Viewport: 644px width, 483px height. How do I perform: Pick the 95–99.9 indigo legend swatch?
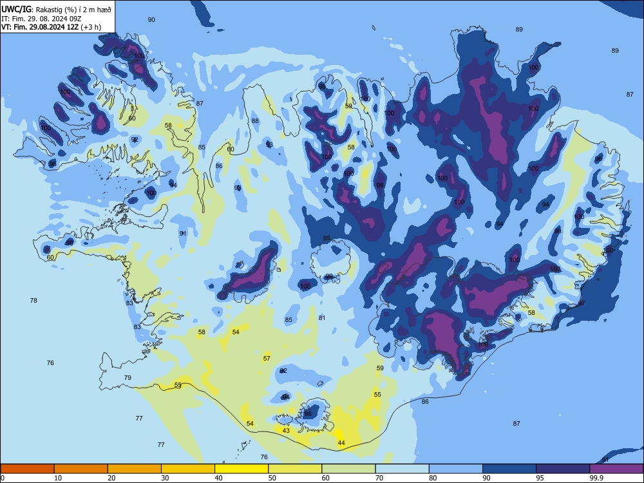click(x=563, y=469)
